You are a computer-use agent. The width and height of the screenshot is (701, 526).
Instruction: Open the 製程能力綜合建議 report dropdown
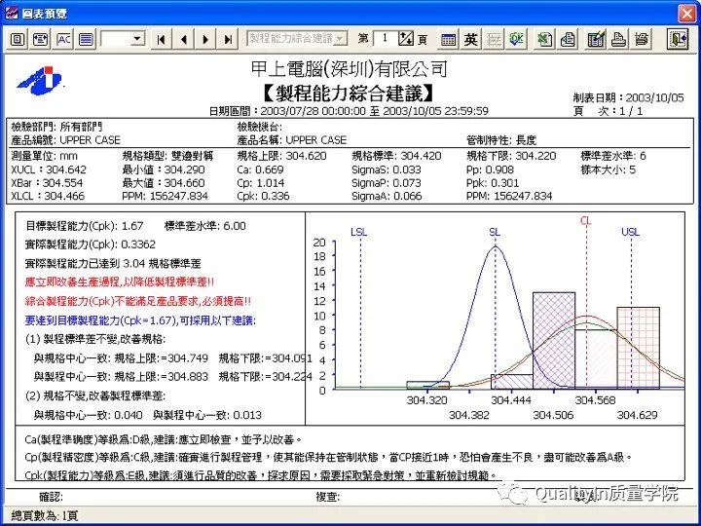(297, 39)
